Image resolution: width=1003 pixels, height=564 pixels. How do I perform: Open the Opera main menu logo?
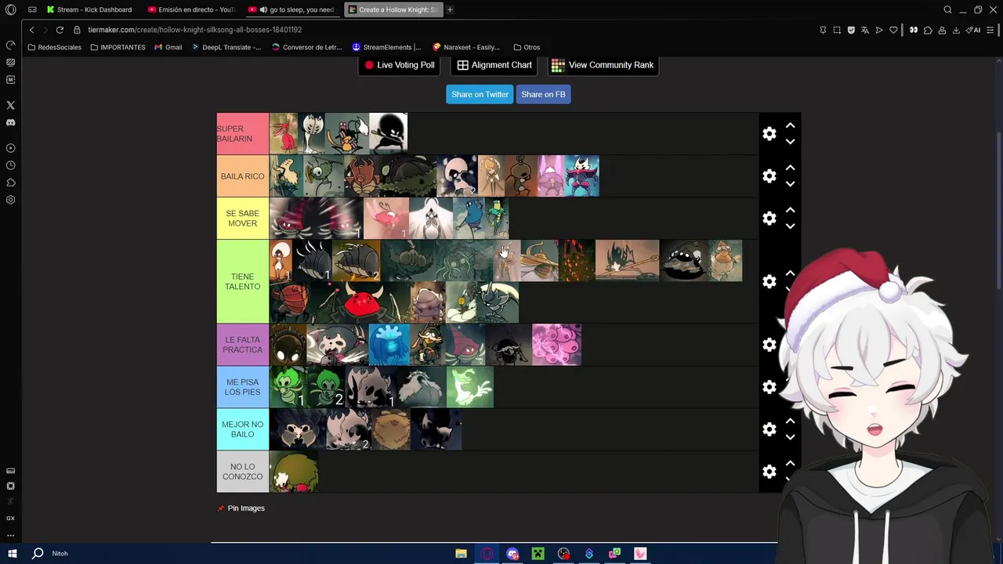point(10,9)
